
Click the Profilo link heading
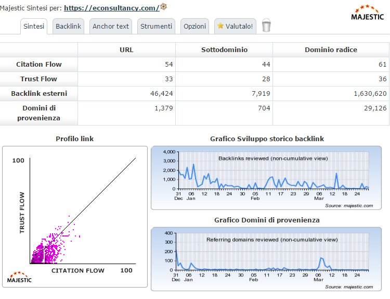coord(74,139)
